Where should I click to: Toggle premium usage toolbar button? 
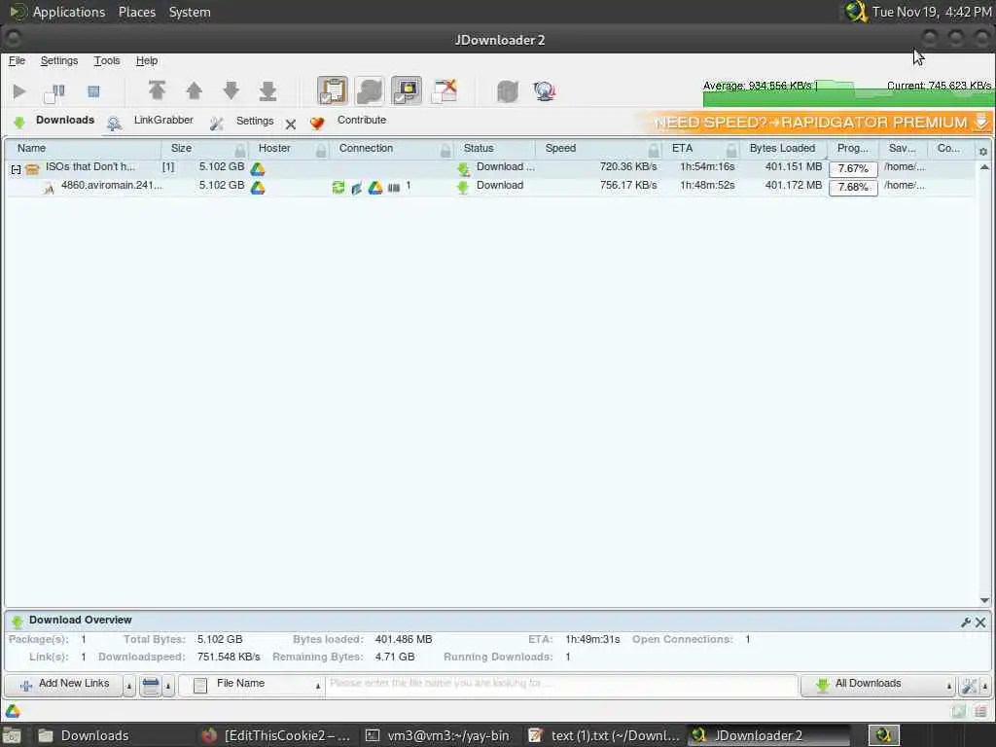click(406, 90)
